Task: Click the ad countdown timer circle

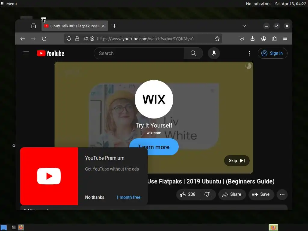Action: click(248, 66)
